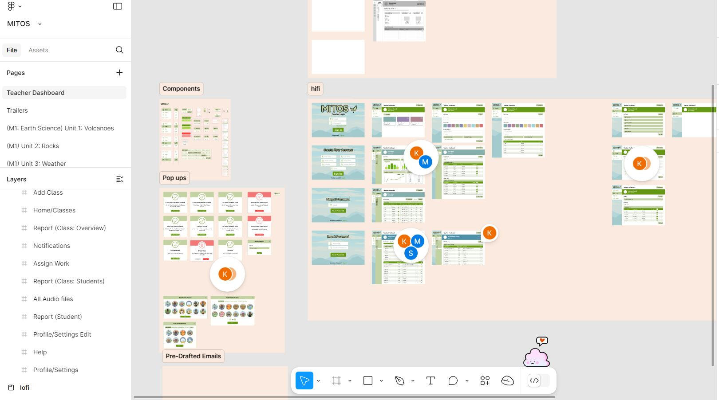Image resolution: width=719 pixels, height=400 pixels.
Task: Select the Rectangle shape tool
Action: click(x=368, y=380)
